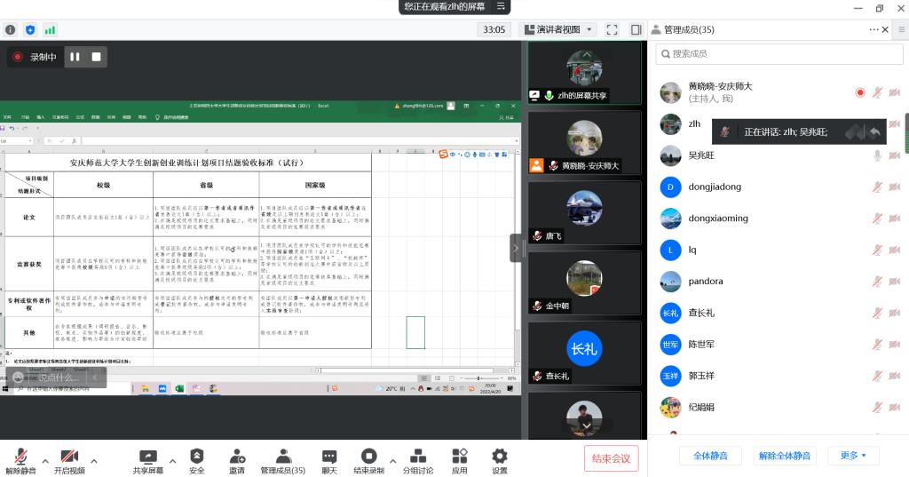The height and width of the screenshot is (477, 909).
Task: Toggle the side panel layout icon
Action: [x=636, y=29]
